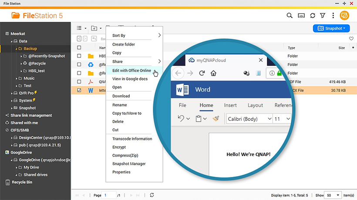This screenshot has height=200, width=357.
Task: Click the page number input field
Action: click(109, 195)
